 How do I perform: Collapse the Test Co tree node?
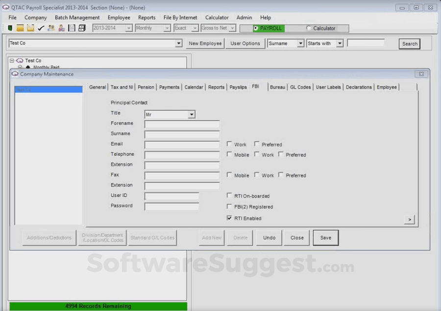11,60
